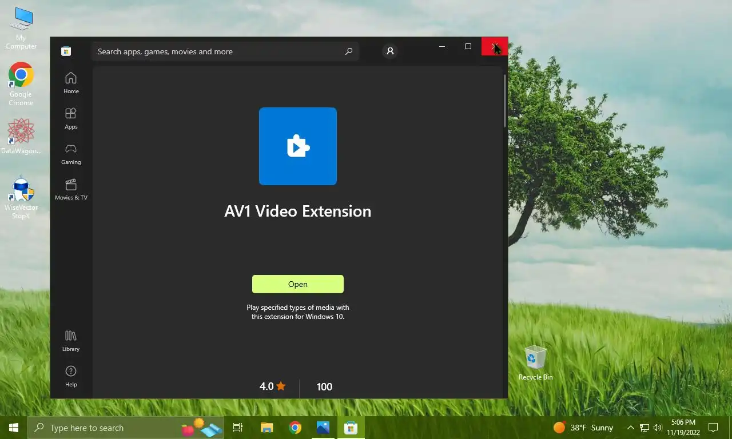Maximize the Microsoft Store window
The image size is (732, 439).
(x=468, y=46)
